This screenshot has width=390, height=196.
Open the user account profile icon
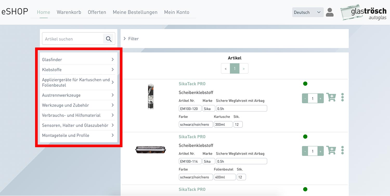(330, 12)
